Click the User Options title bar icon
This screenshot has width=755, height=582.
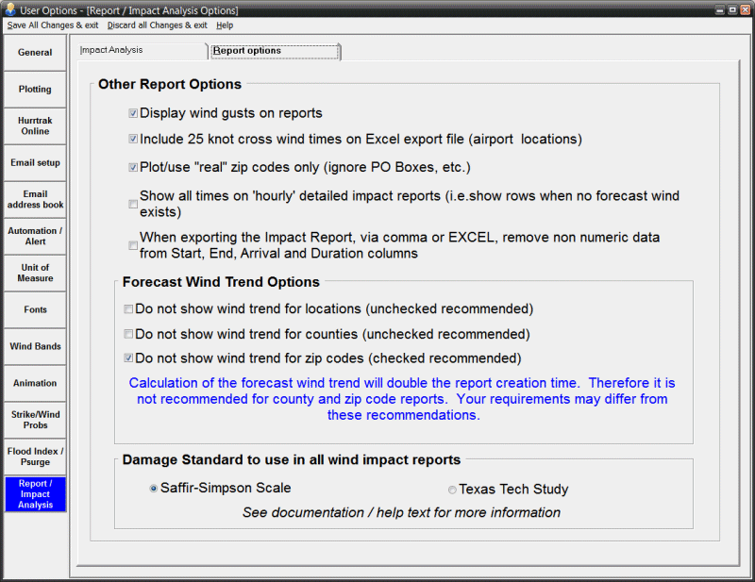click(9, 9)
